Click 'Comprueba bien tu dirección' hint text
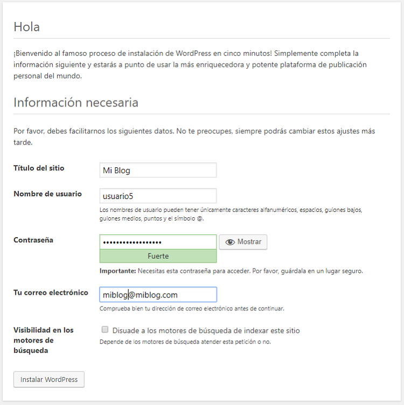This screenshot has height=405, width=404. click(192, 309)
